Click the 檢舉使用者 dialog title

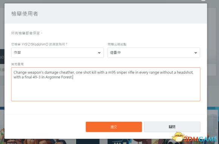coord(25,14)
